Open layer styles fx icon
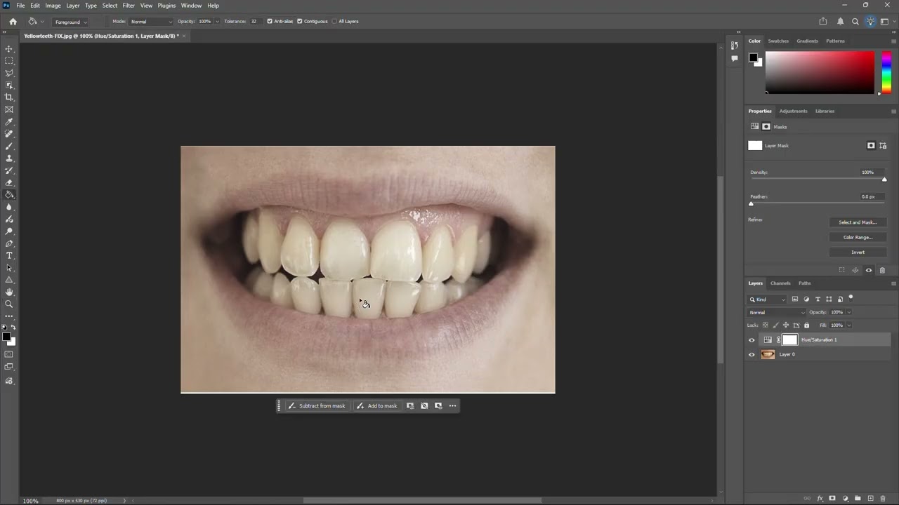 pyautogui.click(x=820, y=498)
